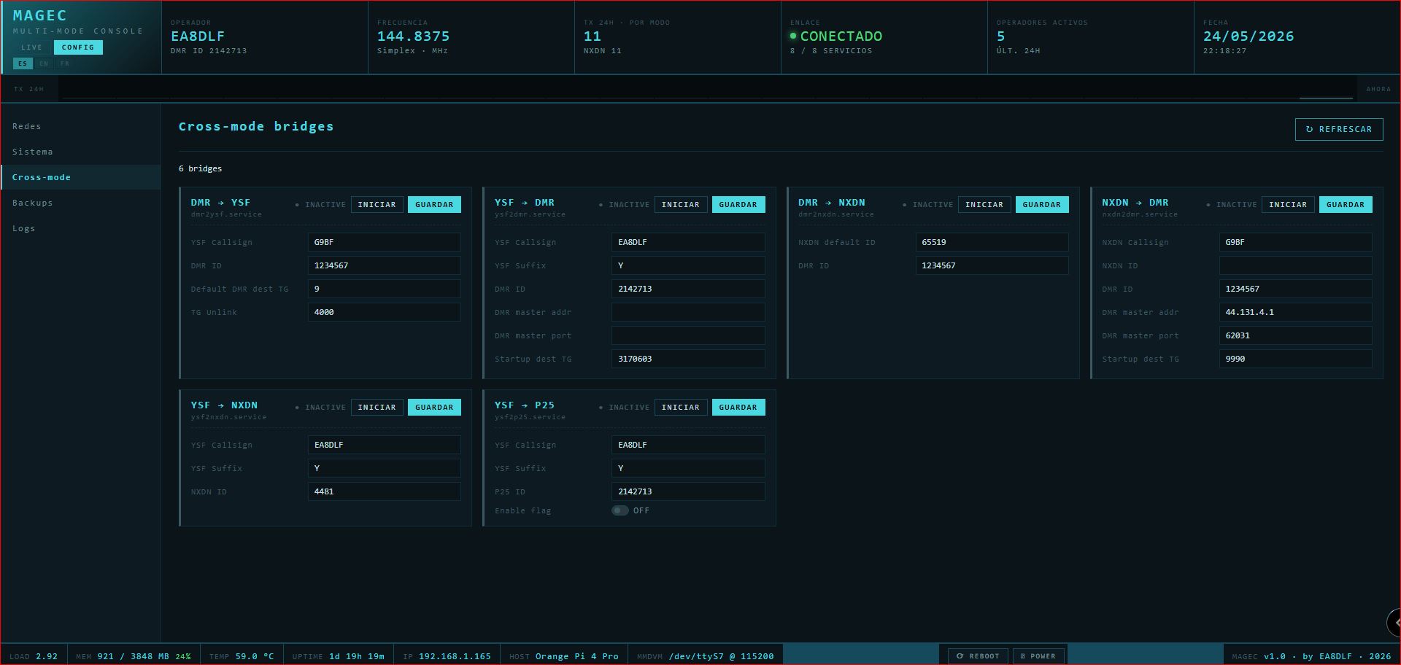Viewport: 1401px width, 665px height.
Task: Edit YSF Callsign field in DMR → YSF
Action: pyautogui.click(x=384, y=242)
